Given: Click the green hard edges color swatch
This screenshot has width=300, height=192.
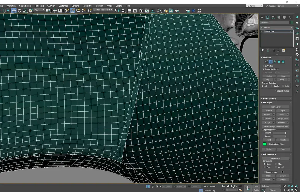Looking at the screenshot, I should [264, 144].
